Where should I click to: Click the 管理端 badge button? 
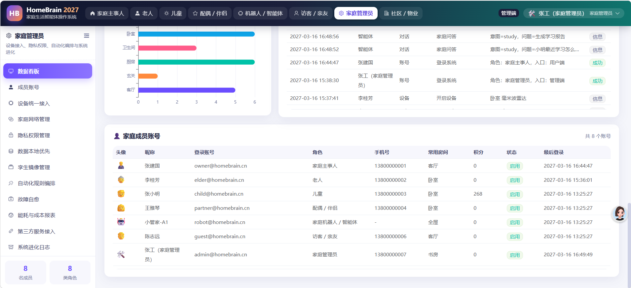pos(508,13)
